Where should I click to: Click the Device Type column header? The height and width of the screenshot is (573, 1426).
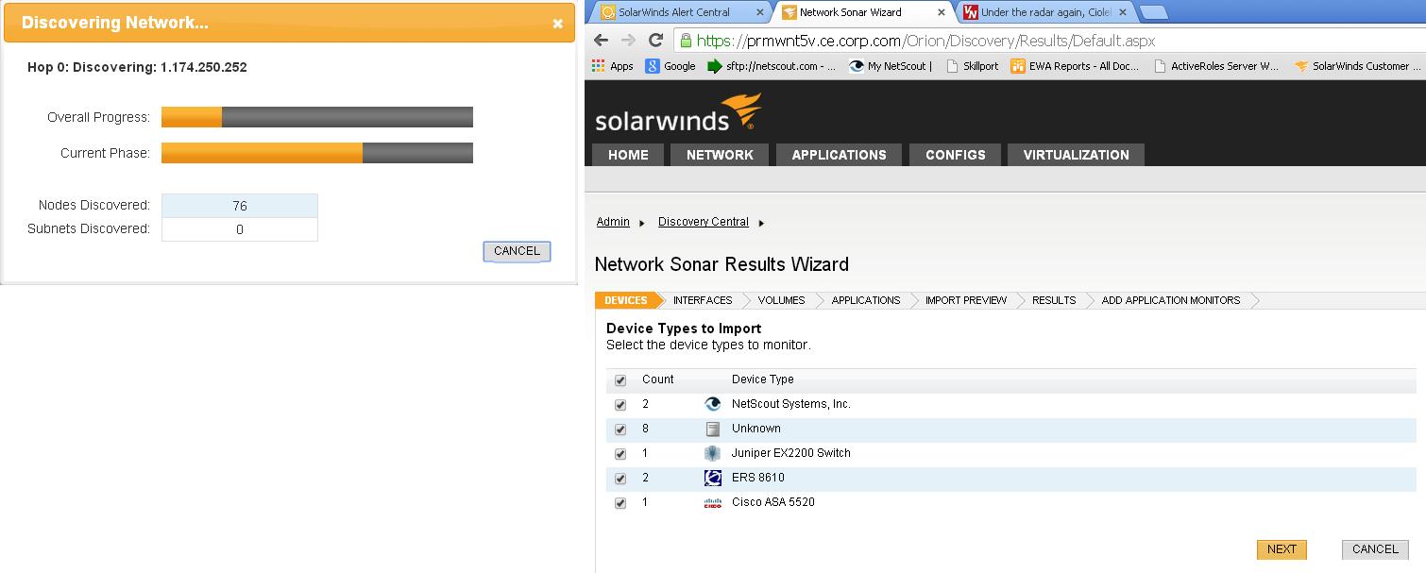tap(762, 379)
